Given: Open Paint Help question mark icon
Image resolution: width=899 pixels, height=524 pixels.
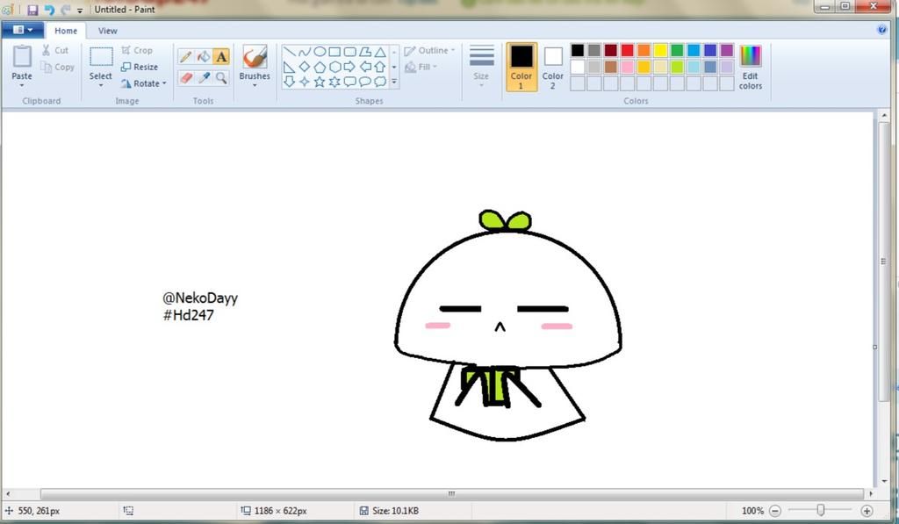Looking at the screenshot, I should [x=881, y=30].
